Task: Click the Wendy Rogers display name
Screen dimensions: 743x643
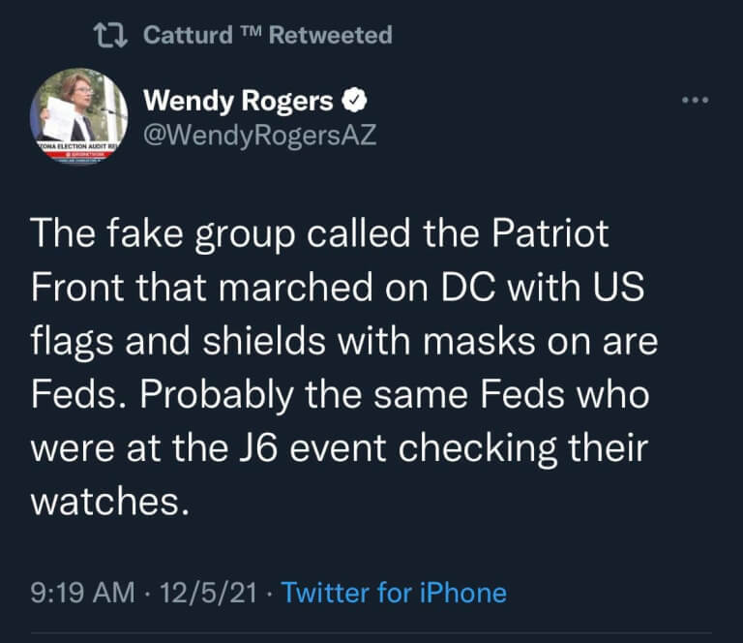Action: click(x=238, y=101)
